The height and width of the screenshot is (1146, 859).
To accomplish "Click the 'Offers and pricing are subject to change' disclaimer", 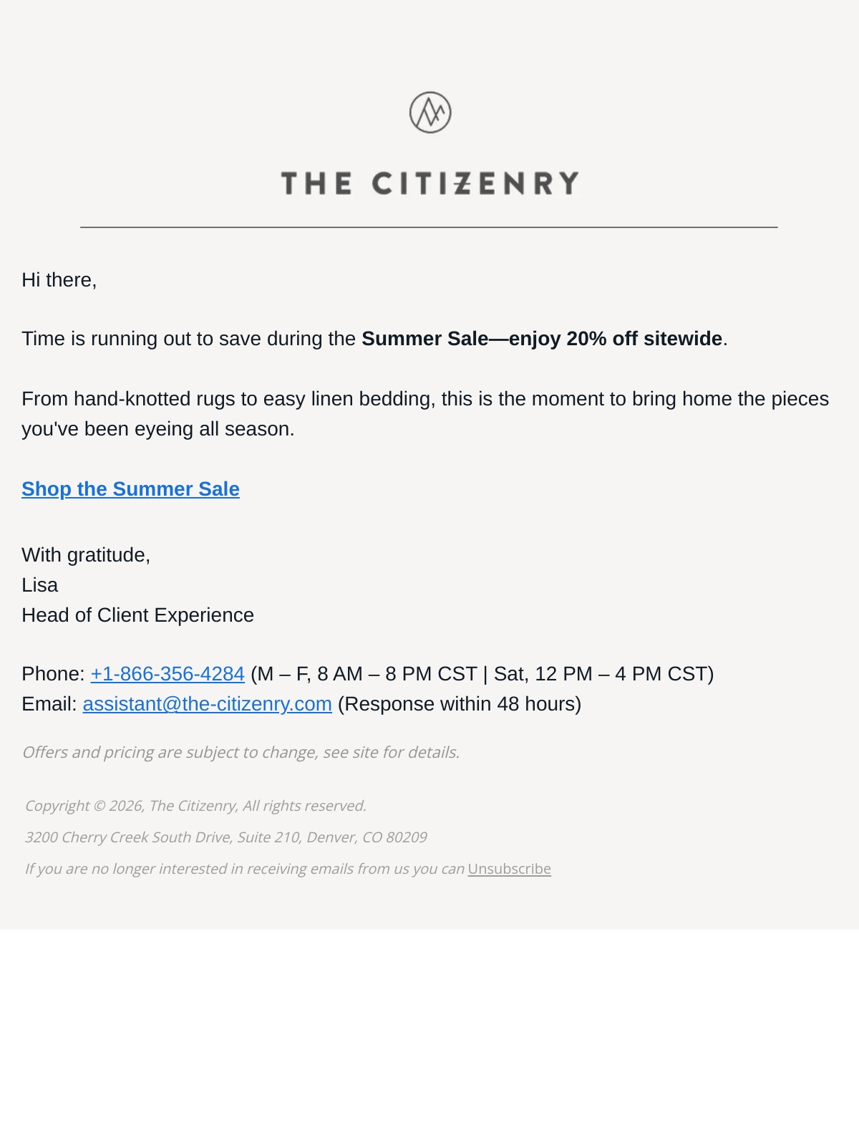I will point(241,752).
